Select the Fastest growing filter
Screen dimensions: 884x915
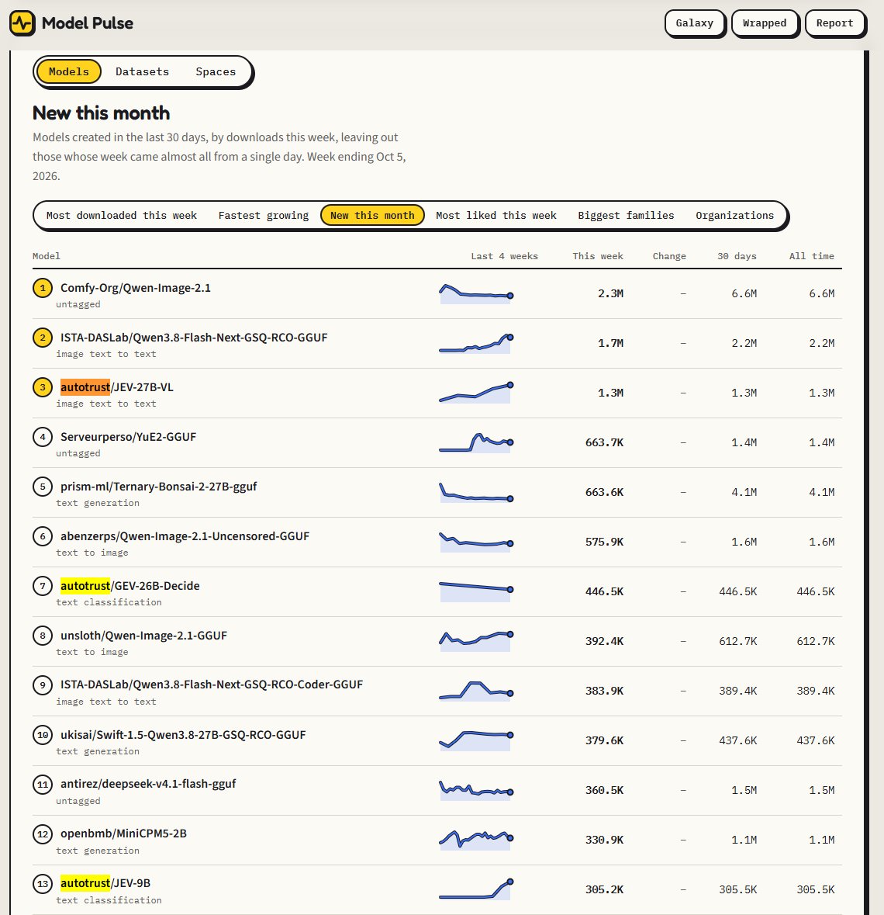pos(264,215)
